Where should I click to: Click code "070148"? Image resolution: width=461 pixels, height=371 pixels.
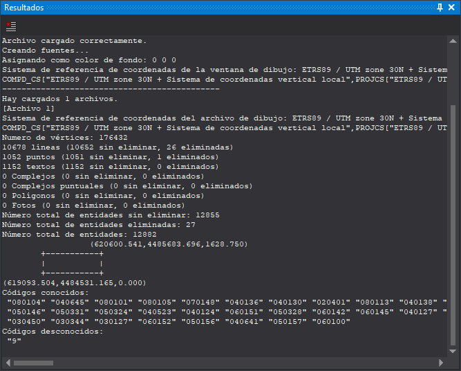200,302
